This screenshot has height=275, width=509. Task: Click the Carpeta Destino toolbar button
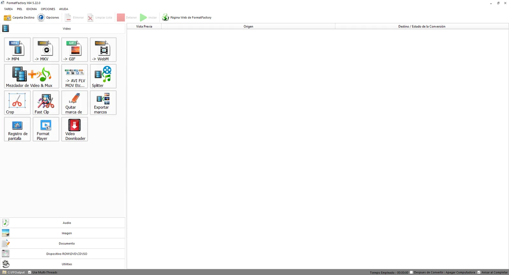[x=19, y=17]
